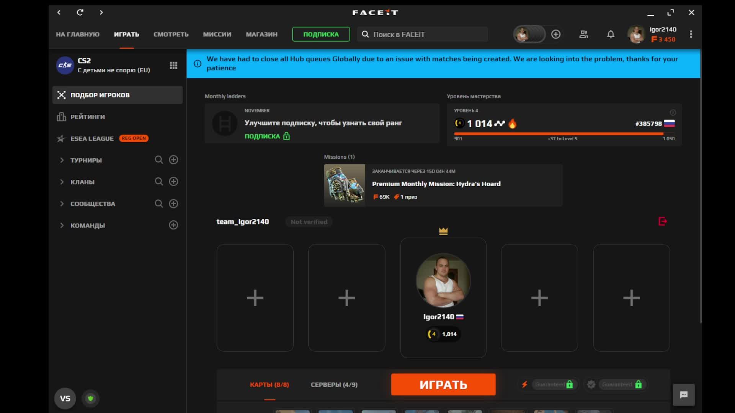The height and width of the screenshot is (413, 735).
Task: Switch to the Серверы (4/9) tab
Action: pos(334,385)
